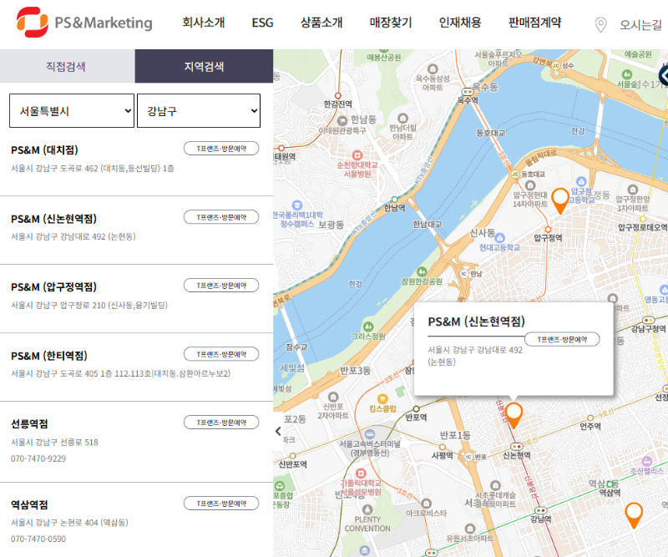Open the 판매점계약 menu

coord(534,23)
